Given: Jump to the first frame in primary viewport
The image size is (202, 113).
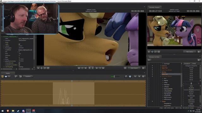Looking at the screenshot, I should point(79,68).
